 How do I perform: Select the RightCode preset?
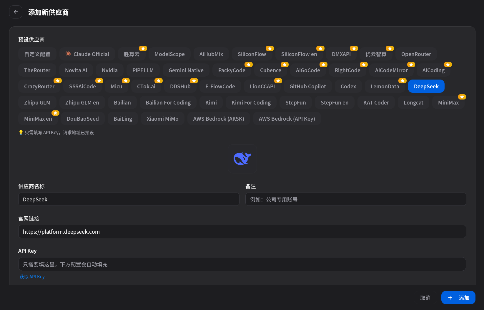tap(347, 70)
